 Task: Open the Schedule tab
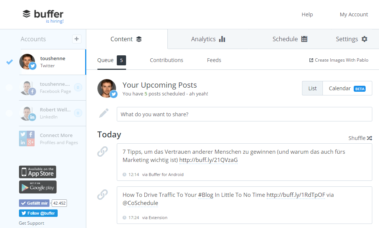pos(290,39)
